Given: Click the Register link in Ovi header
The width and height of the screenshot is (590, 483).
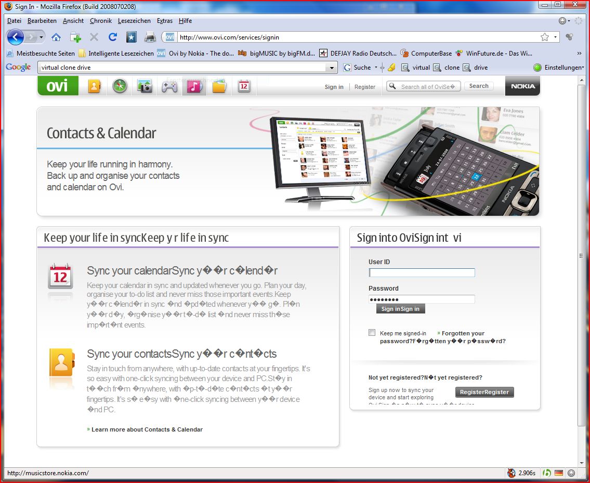Looking at the screenshot, I should (365, 87).
